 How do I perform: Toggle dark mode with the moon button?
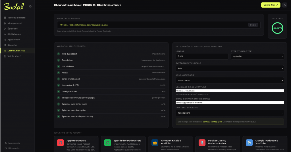(x=285, y=5)
